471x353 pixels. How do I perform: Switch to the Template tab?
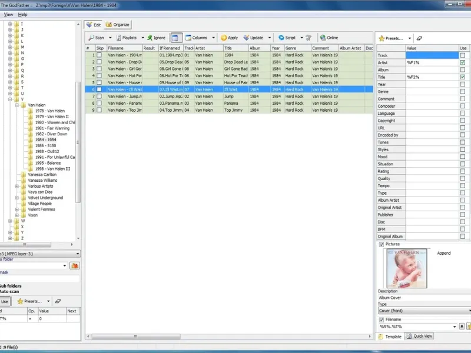click(390, 337)
